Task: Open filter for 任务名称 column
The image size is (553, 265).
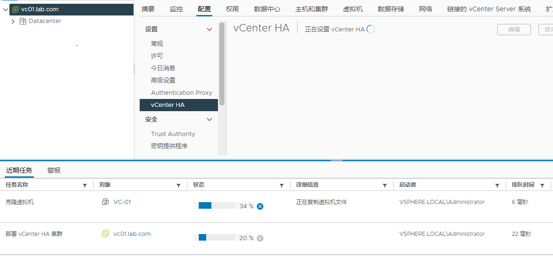Action: click(x=85, y=185)
